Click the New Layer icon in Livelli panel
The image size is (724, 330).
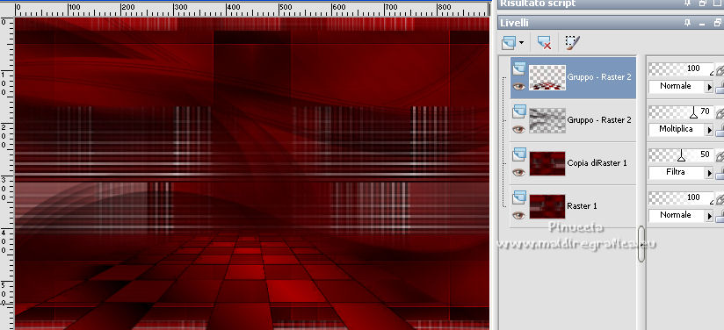508,43
